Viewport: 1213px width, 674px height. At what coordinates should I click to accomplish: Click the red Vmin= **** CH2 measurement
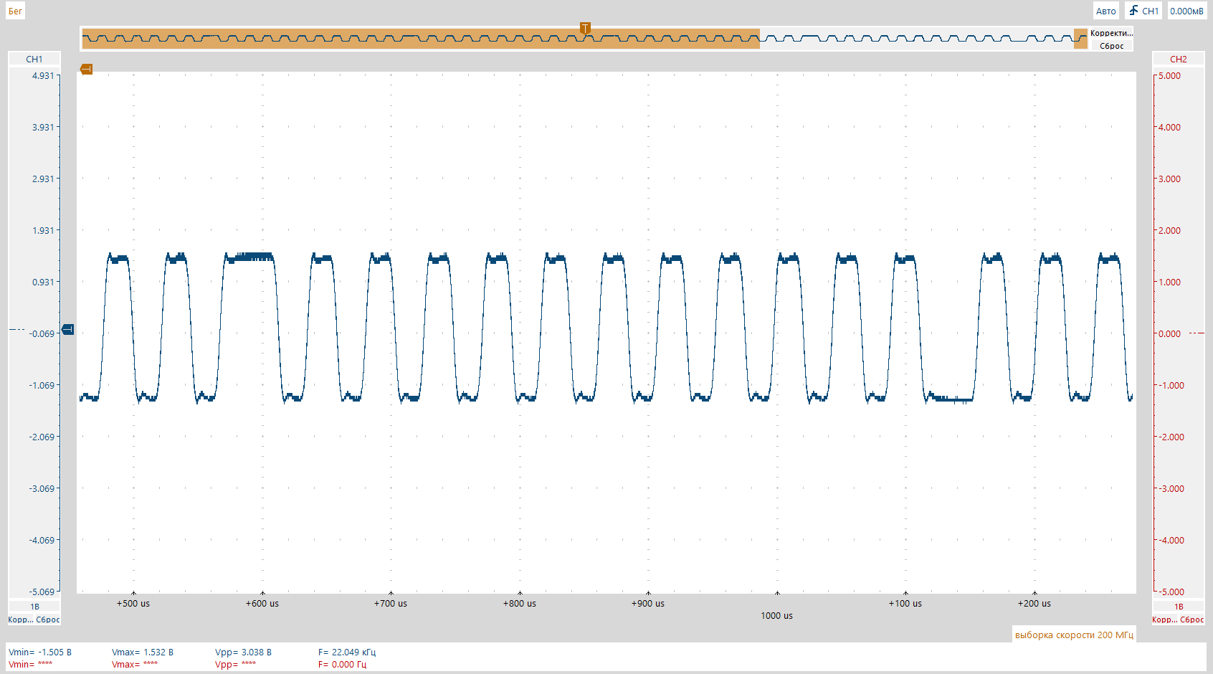point(31,665)
